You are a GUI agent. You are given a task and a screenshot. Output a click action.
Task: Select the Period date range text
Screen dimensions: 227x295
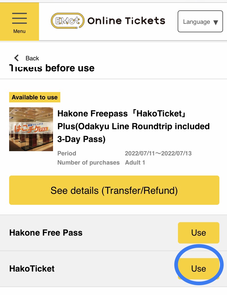[x=158, y=153]
